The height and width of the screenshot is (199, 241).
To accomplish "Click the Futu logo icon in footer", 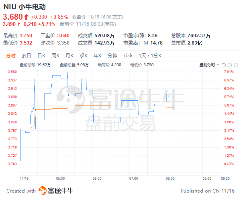I will click(x=43, y=191).
